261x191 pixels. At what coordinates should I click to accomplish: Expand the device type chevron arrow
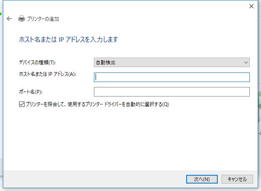(246, 63)
